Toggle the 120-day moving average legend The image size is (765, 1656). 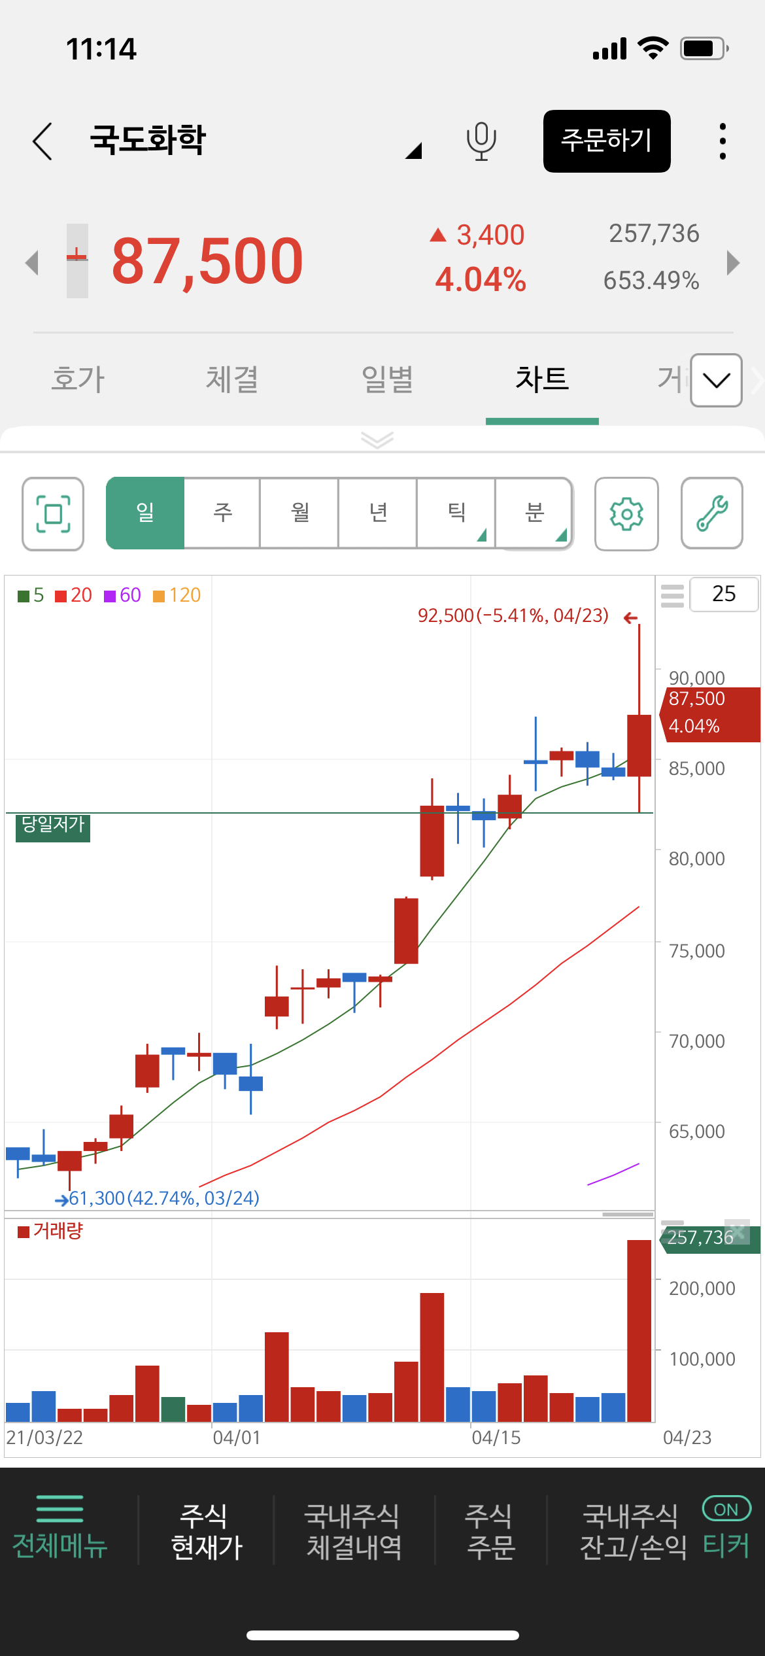tap(177, 595)
